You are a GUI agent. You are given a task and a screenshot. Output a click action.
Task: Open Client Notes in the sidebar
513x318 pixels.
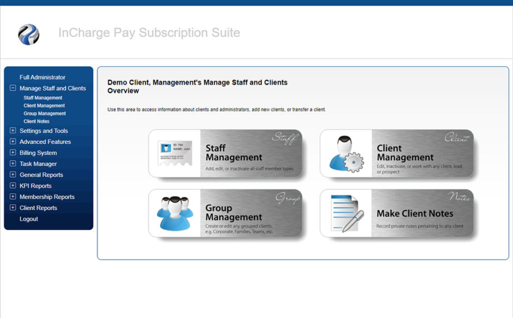pos(36,121)
